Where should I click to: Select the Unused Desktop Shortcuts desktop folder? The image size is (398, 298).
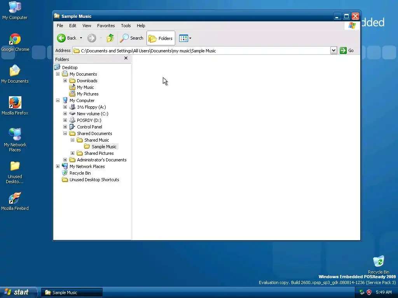[15, 172]
